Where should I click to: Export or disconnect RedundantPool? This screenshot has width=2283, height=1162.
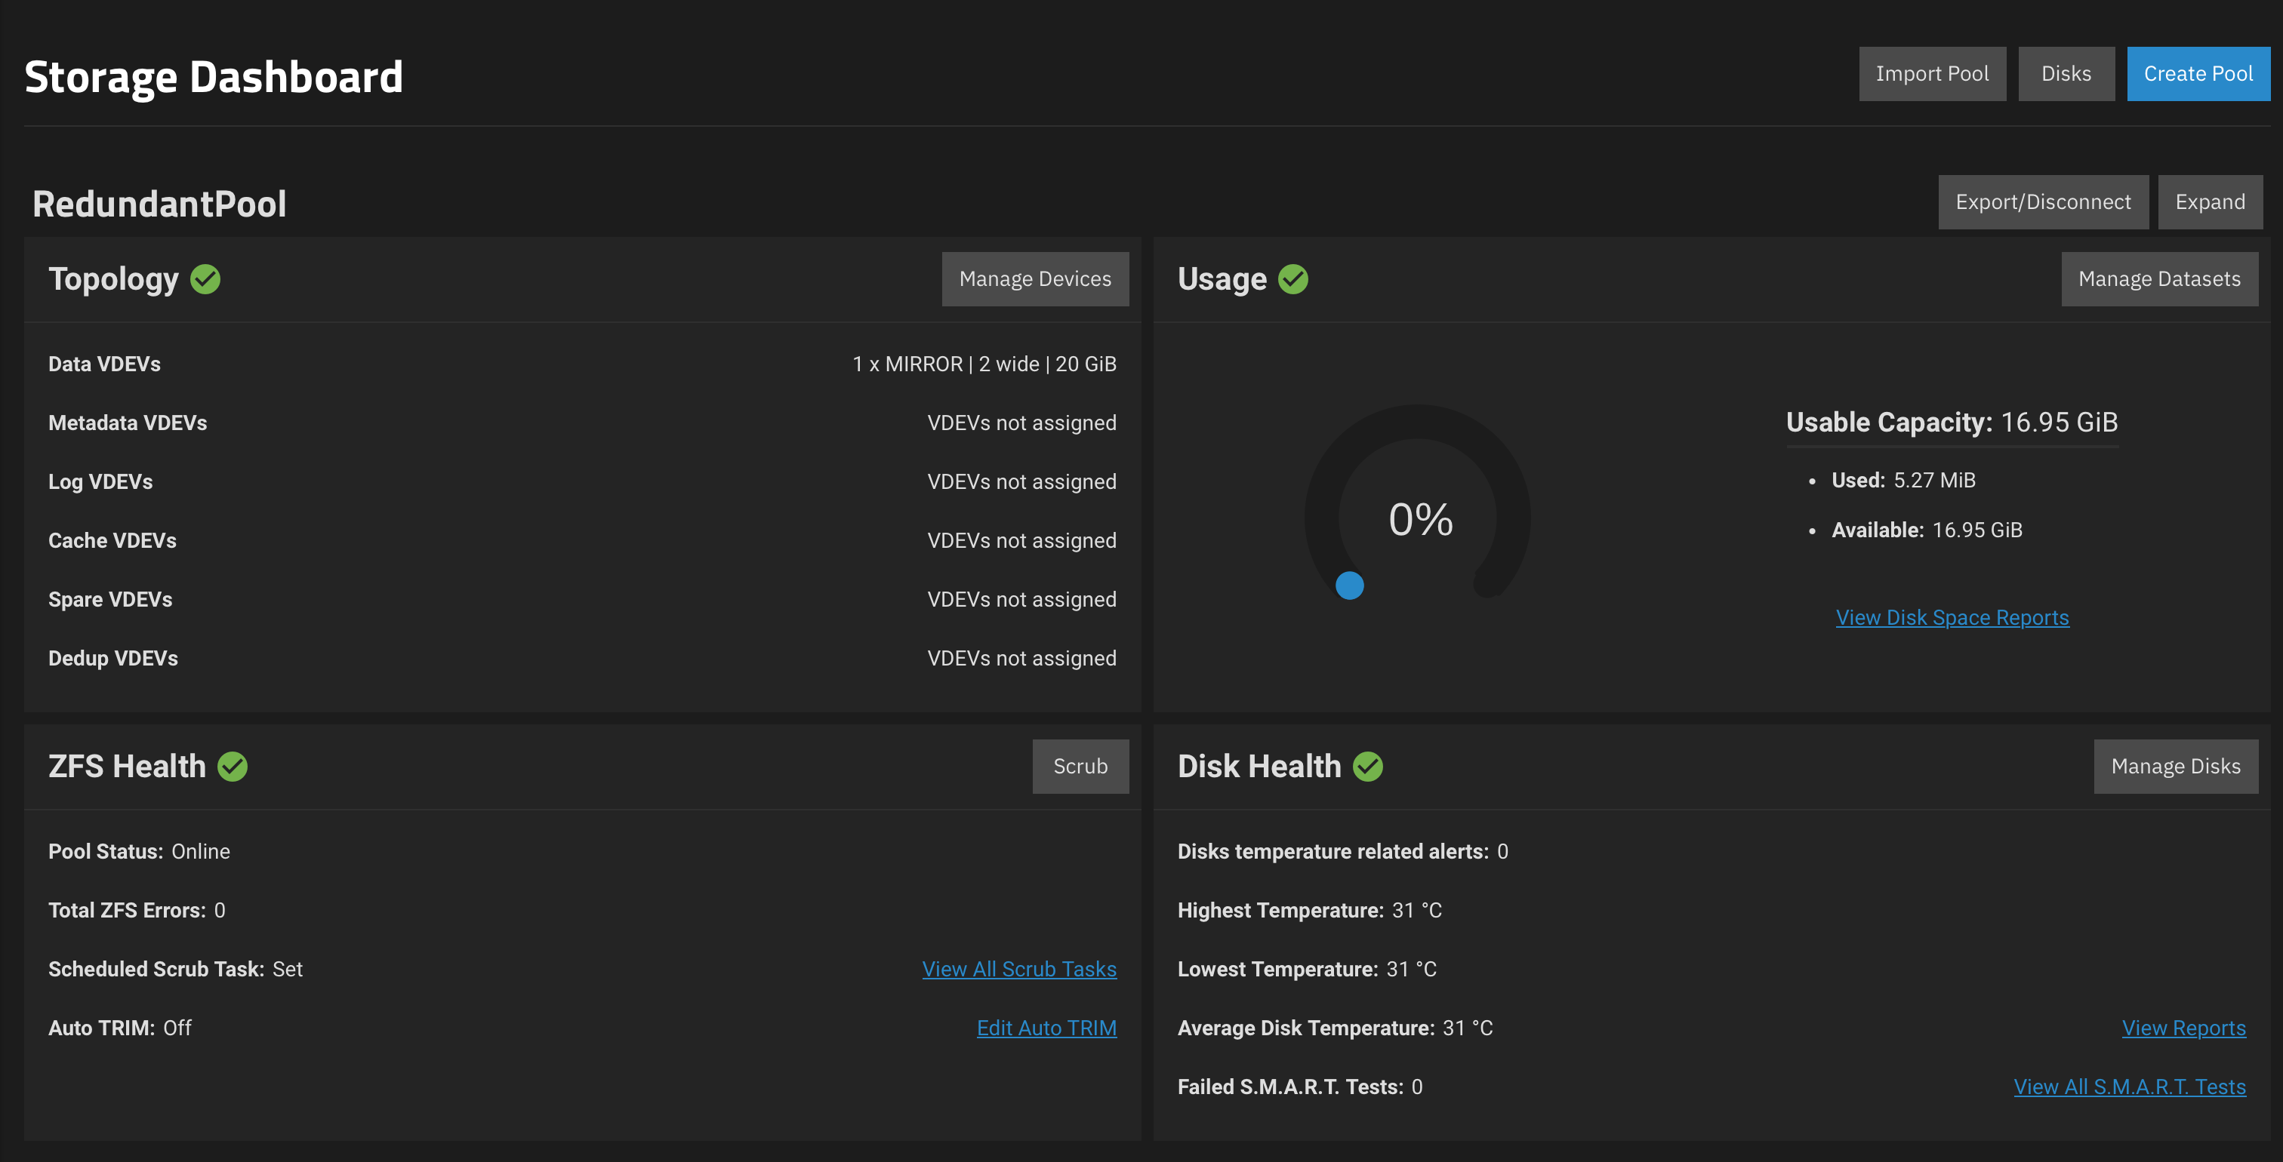[2044, 202]
